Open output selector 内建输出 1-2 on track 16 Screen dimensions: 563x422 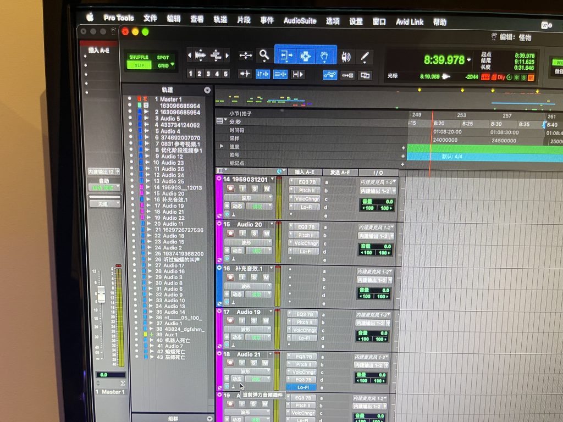373,280
